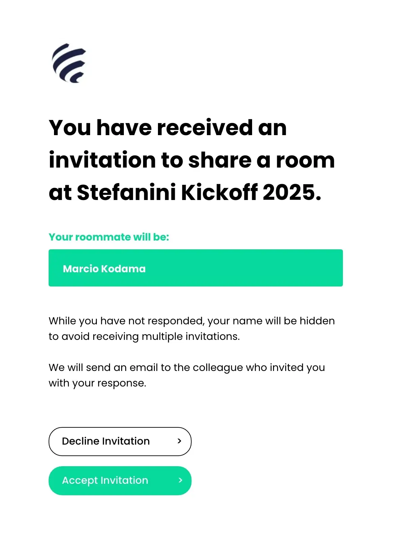This screenshot has height=550, width=405.
Task: Click the name text Marcio Kodama
Action: coord(104,269)
